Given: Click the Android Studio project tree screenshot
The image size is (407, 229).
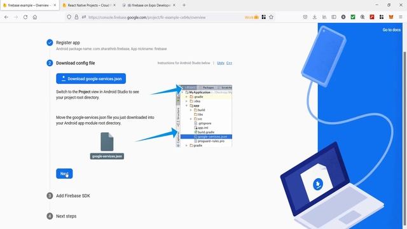Looking at the screenshot, I should point(204,116).
